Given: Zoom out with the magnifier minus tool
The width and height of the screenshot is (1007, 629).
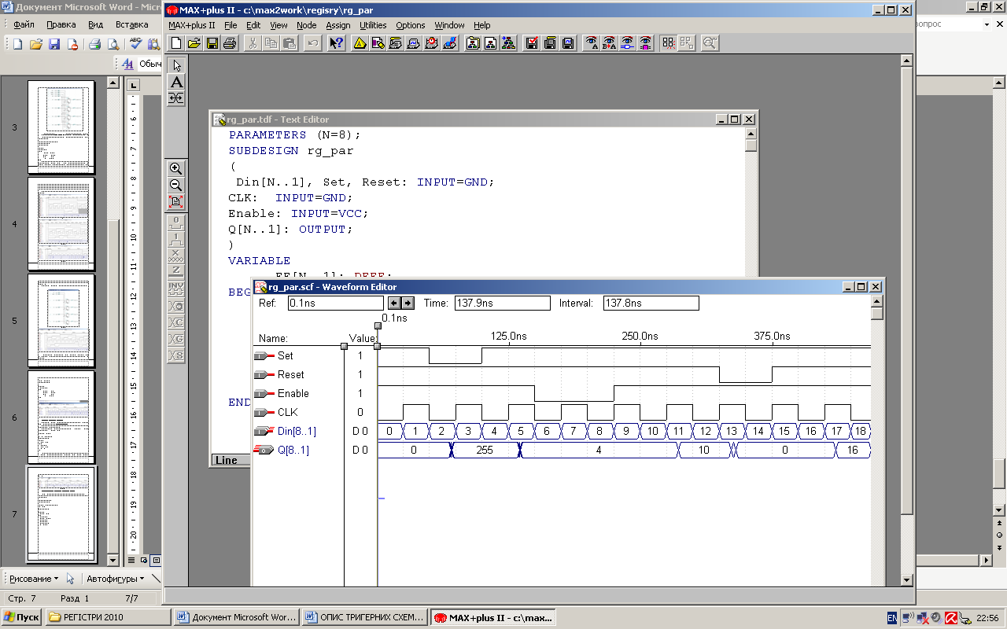Looking at the screenshot, I should [x=176, y=185].
